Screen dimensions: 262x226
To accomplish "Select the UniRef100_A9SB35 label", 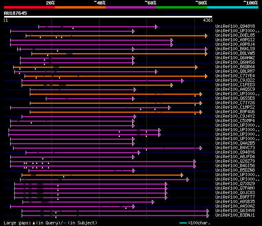I will point(235,202).
